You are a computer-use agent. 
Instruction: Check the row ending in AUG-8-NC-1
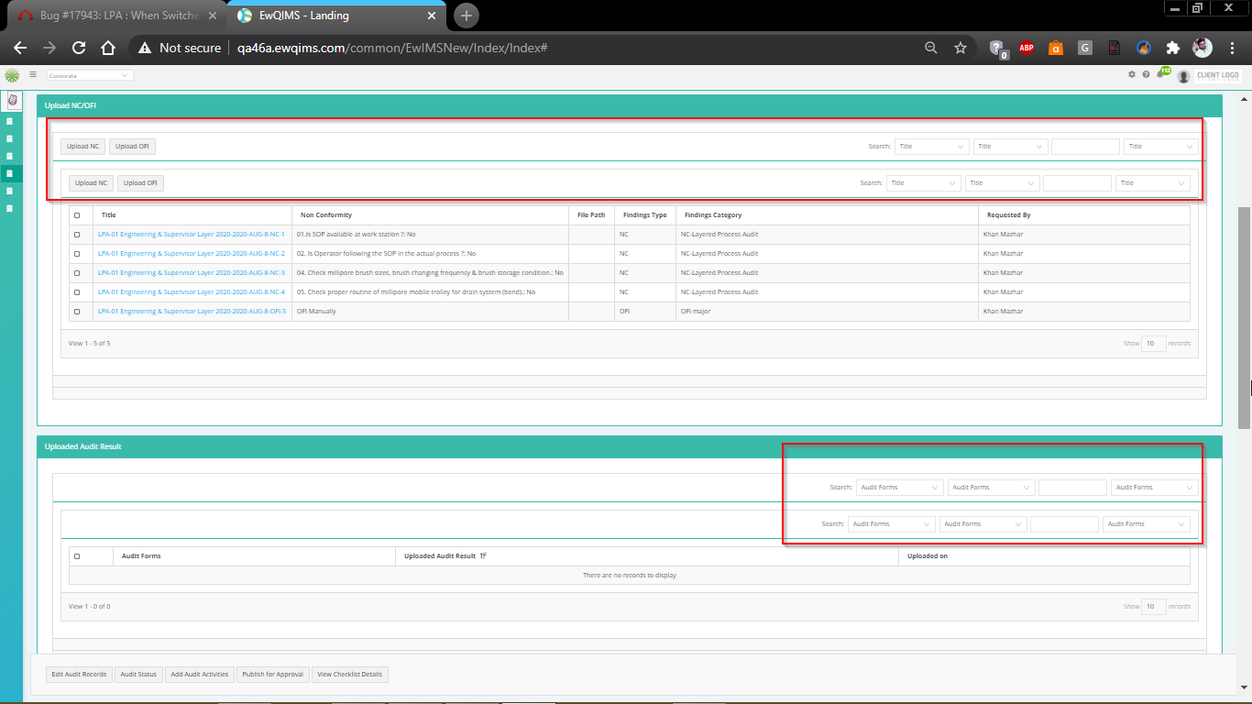pos(77,235)
